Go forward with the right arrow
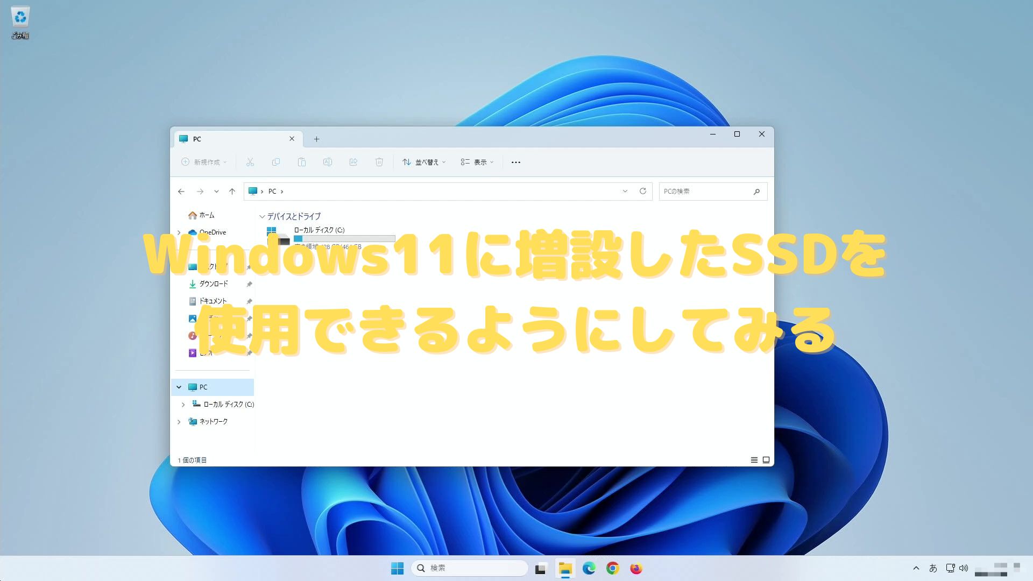 click(x=200, y=192)
